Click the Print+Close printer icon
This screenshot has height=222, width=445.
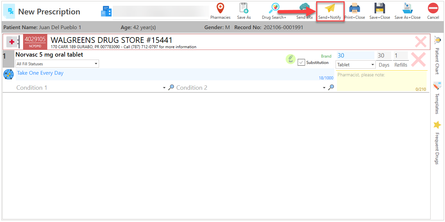355,8
